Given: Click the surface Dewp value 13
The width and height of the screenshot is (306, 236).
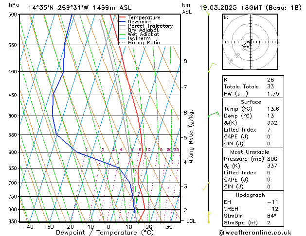Looking at the screenshot, I should pyautogui.click(x=270, y=116).
